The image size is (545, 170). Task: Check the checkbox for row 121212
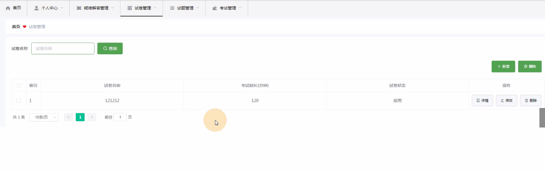(19, 101)
